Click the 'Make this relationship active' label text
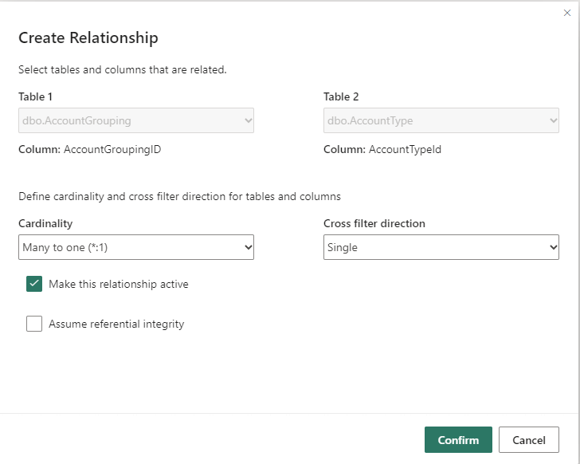This screenshot has width=580, height=464. pyautogui.click(x=118, y=284)
